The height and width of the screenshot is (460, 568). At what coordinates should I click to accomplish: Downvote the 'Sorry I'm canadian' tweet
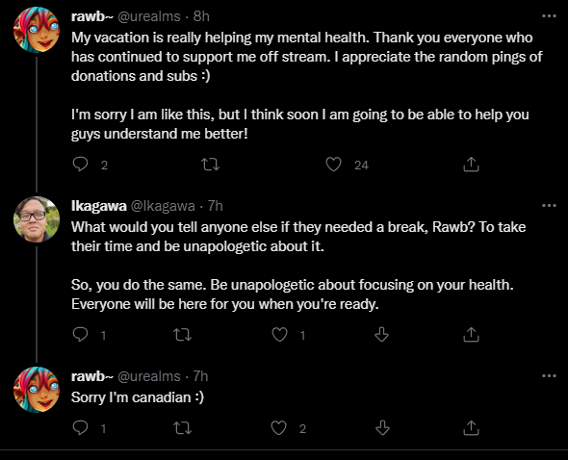[382, 428]
